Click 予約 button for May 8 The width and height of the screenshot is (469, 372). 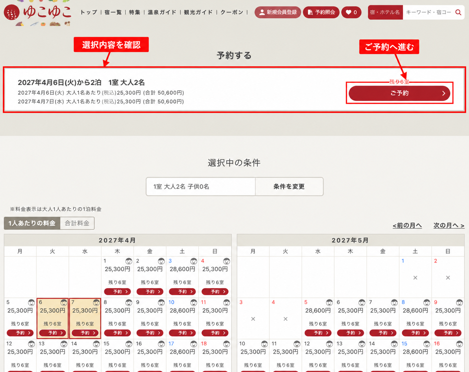(x=415, y=333)
